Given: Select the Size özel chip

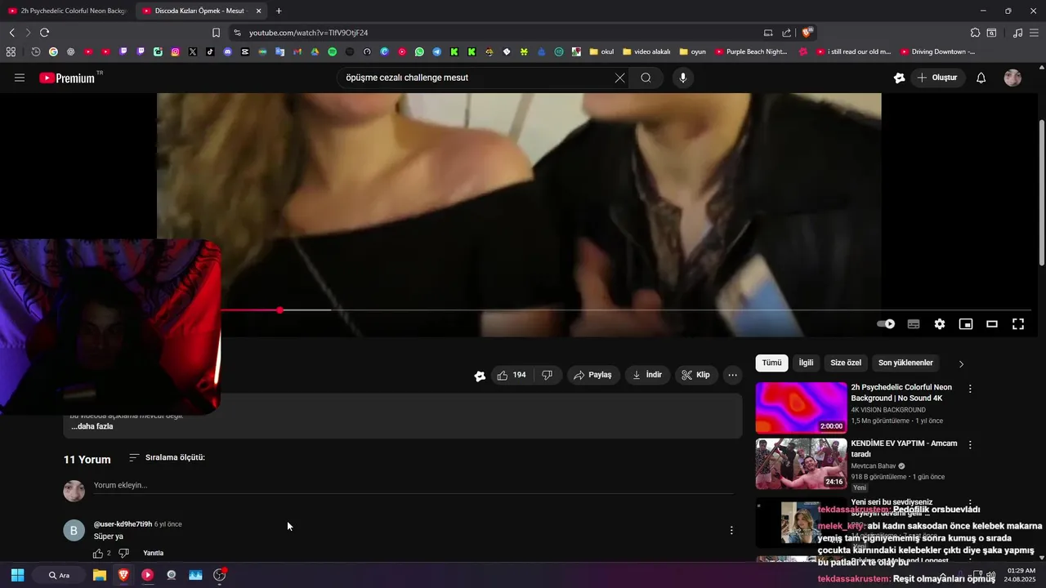Looking at the screenshot, I should click(846, 363).
